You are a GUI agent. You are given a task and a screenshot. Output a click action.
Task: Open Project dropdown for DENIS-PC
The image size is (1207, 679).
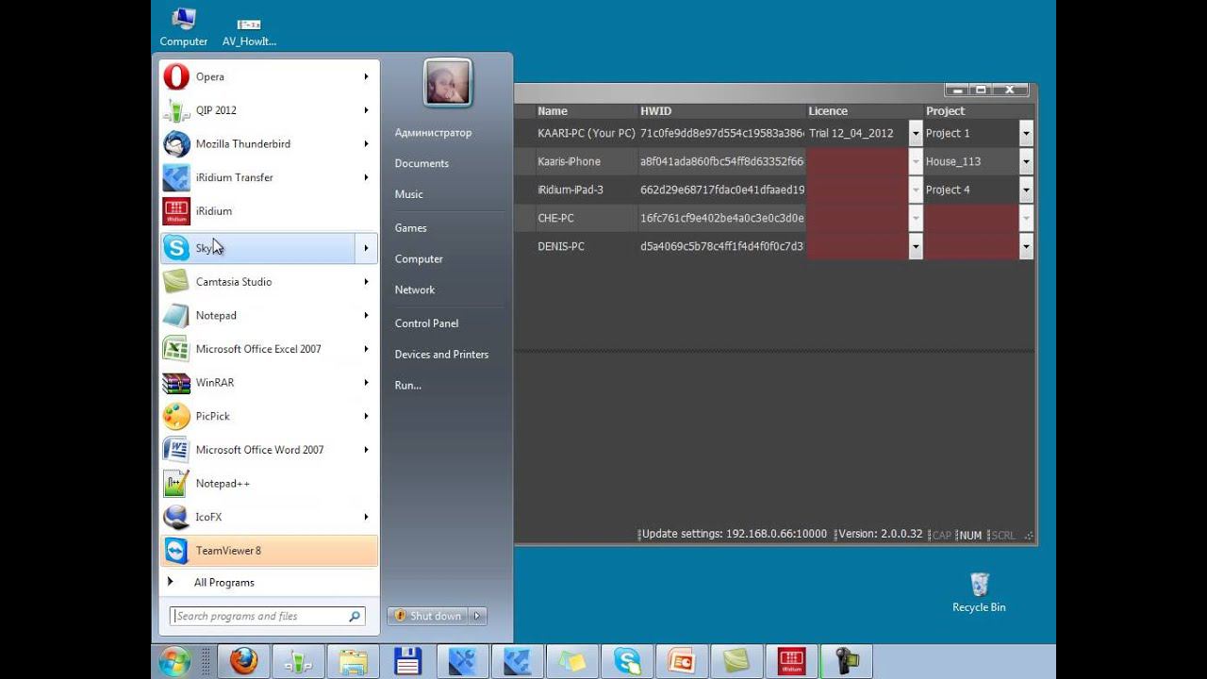(x=1026, y=246)
